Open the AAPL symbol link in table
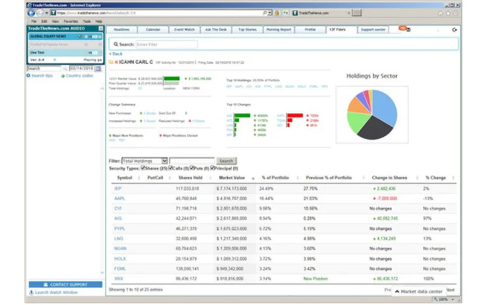The image size is (495, 305). tap(119, 198)
